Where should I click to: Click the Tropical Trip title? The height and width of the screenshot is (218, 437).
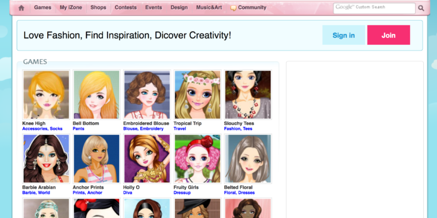point(187,123)
